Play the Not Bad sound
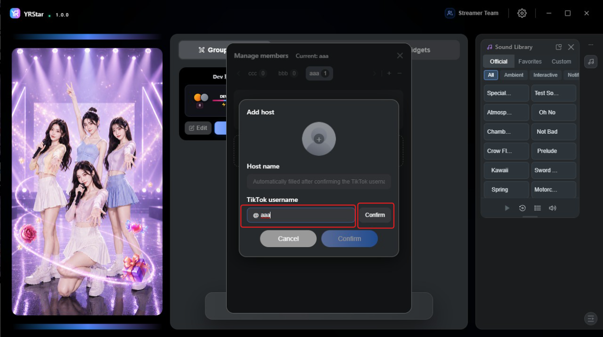603x337 pixels. point(553,132)
